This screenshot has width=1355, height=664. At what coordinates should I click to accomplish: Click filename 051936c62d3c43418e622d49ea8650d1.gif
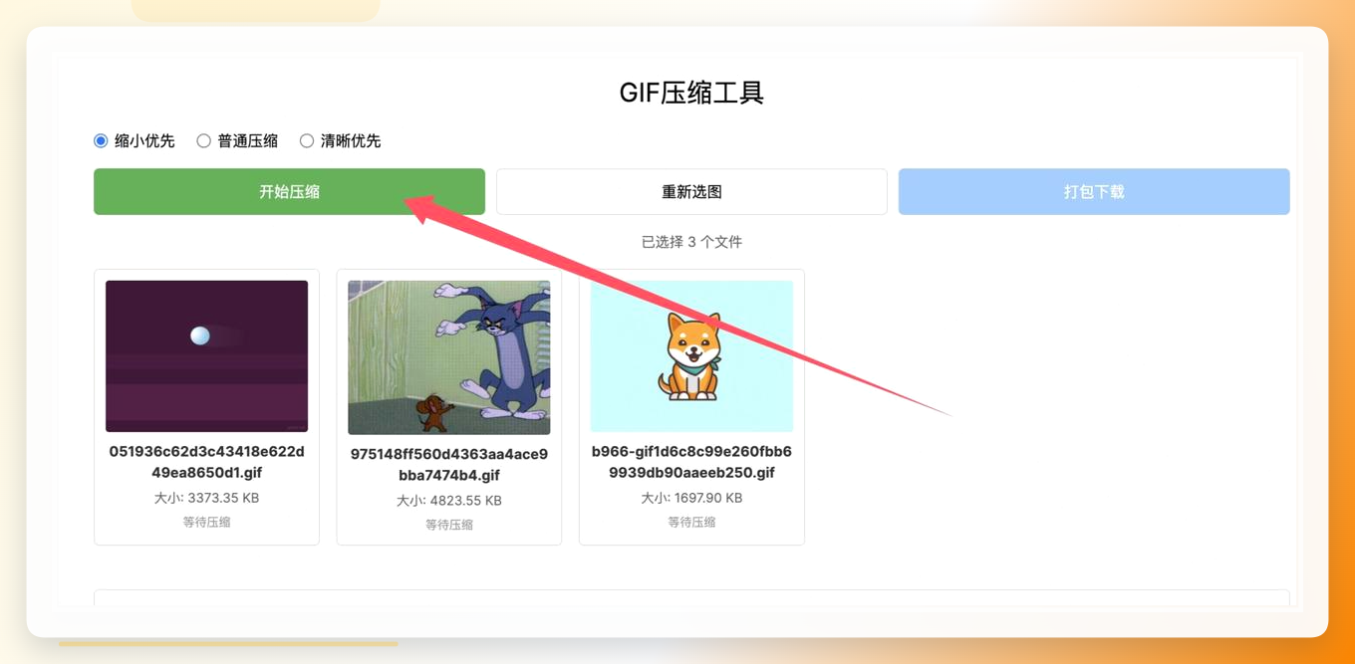pos(206,462)
